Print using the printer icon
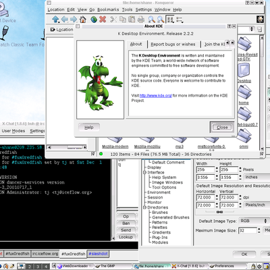 (141, 20)
